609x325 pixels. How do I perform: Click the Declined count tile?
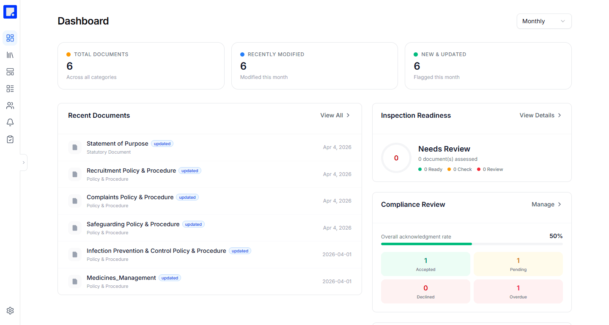[x=425, y=291]
